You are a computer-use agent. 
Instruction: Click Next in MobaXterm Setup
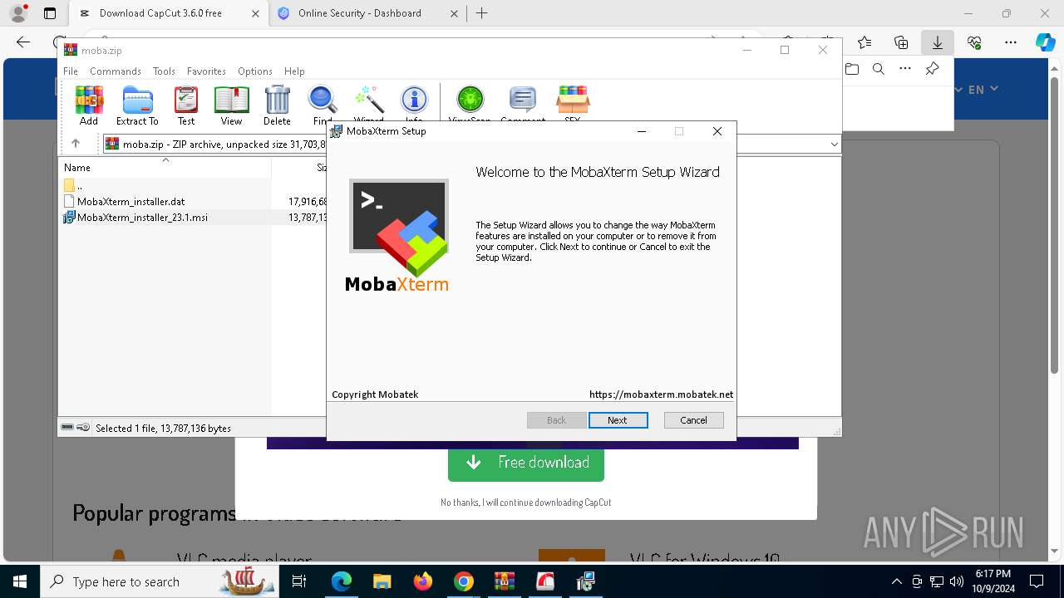click(x=618, y=420)
